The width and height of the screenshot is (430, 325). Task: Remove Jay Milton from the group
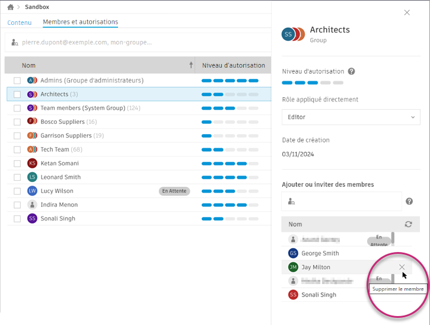tap(402, 267)
